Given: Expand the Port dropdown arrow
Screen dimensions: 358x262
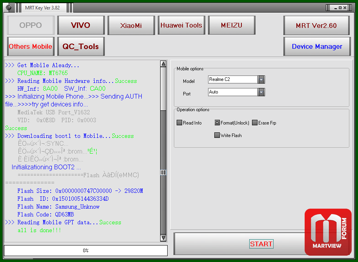Looking at the screenshot, I should pos(261,92).
